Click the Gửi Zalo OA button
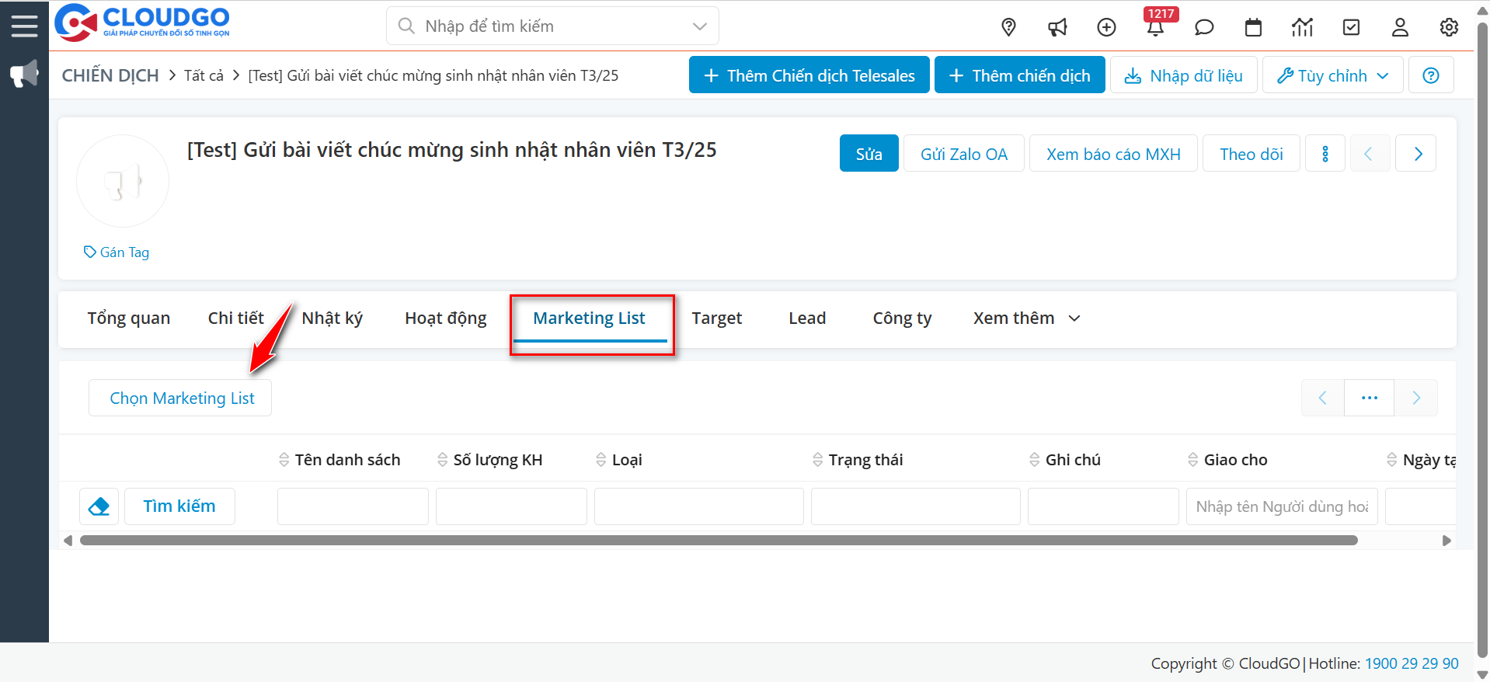1490x682 pixels. [963, 154]
